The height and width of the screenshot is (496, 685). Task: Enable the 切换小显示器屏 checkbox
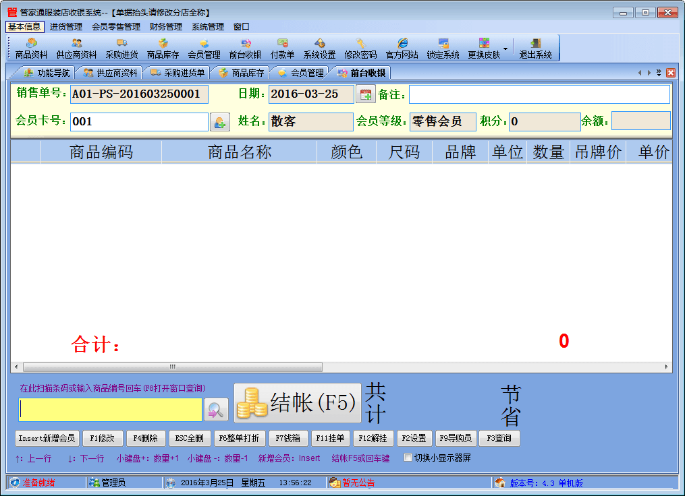[408, 458]
